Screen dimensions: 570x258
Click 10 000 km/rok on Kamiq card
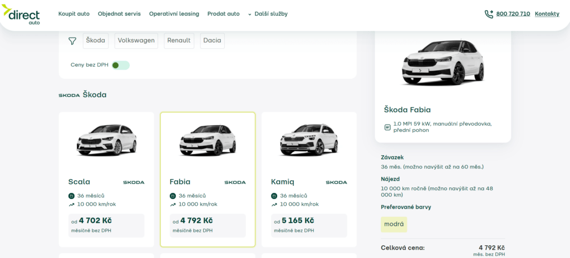pyautogui.click(x=299, y=204)
